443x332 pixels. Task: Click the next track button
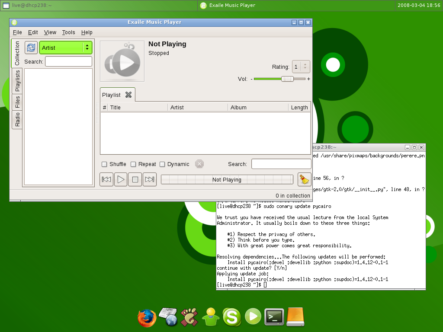pyautogui.click(x=150, y=179)
